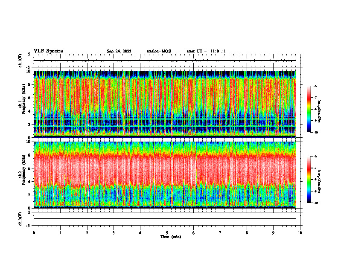The width and height of the screenshot is (338, 261).
Task: Click the "start UT = 11:0 :1" text
Action: click(206, 51)
